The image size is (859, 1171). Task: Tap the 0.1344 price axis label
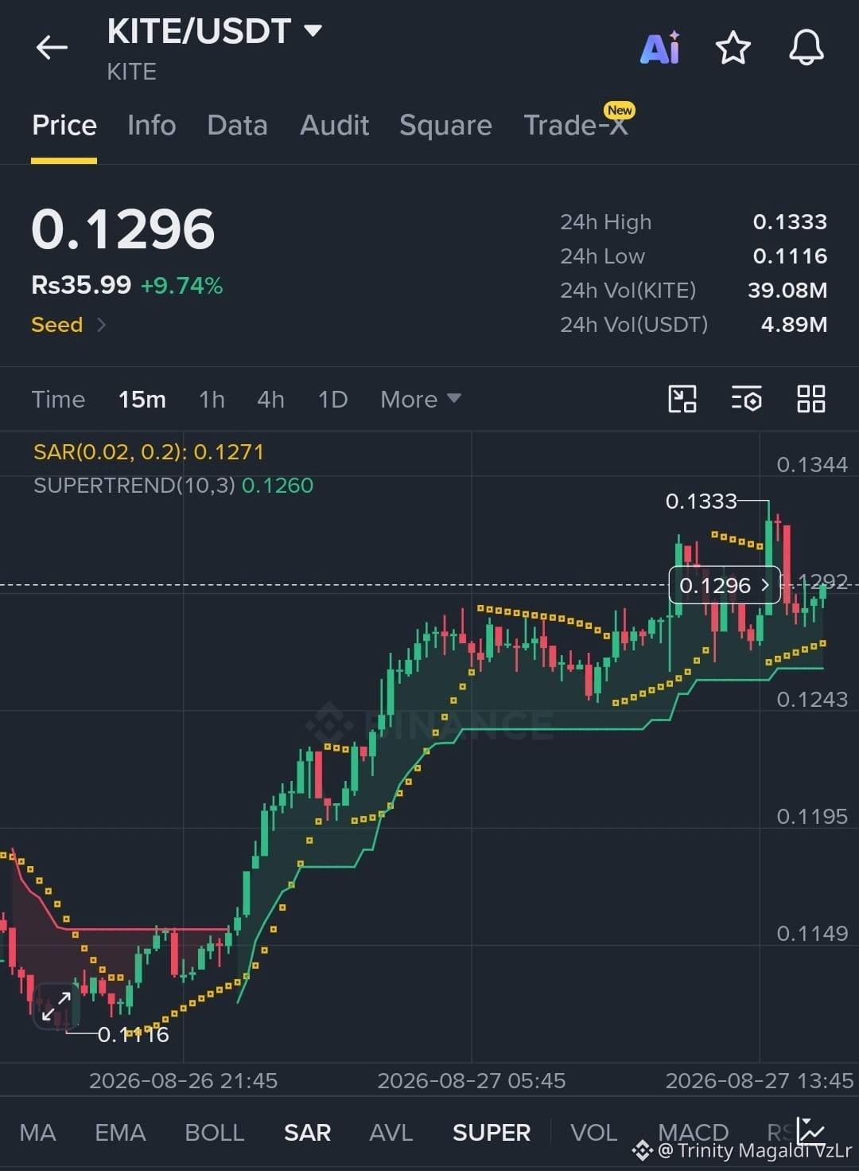812,464
